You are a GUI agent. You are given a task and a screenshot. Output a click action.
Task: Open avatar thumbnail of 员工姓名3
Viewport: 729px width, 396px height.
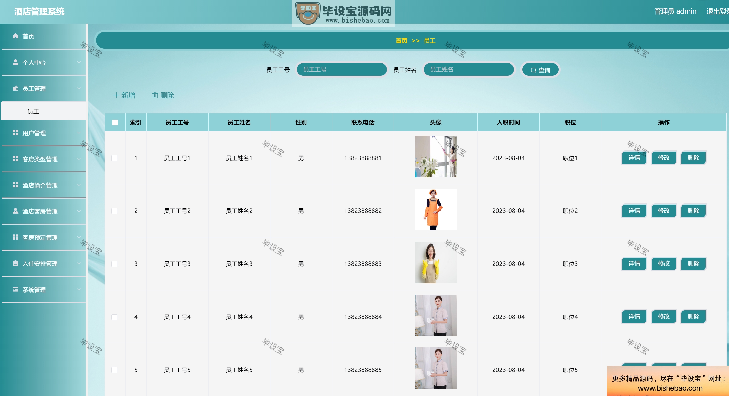click(435, 263)
